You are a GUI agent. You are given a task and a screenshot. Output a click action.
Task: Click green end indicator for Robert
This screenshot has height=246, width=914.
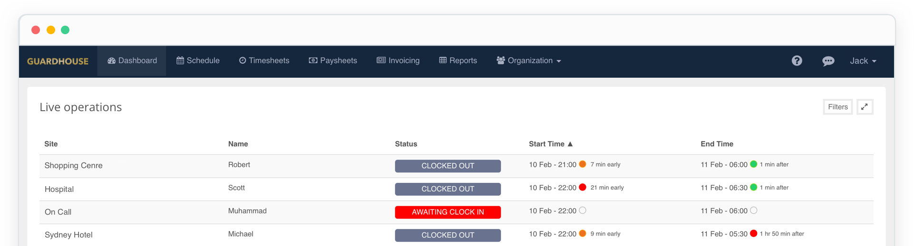click(753, 164)
